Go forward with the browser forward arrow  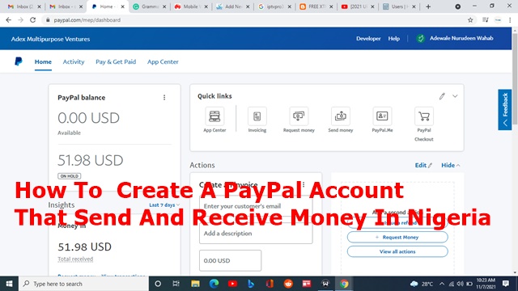point(20,20)
